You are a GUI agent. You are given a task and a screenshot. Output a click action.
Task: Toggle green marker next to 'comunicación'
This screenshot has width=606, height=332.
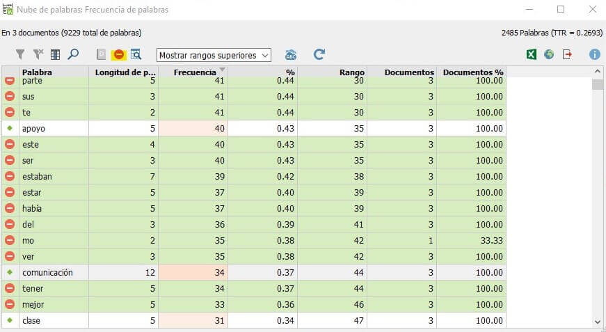(10, 272)
